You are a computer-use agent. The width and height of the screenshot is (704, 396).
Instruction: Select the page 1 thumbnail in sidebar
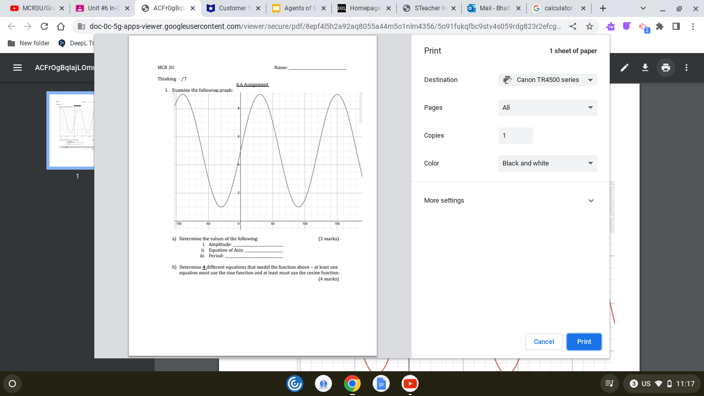[71, 130]
